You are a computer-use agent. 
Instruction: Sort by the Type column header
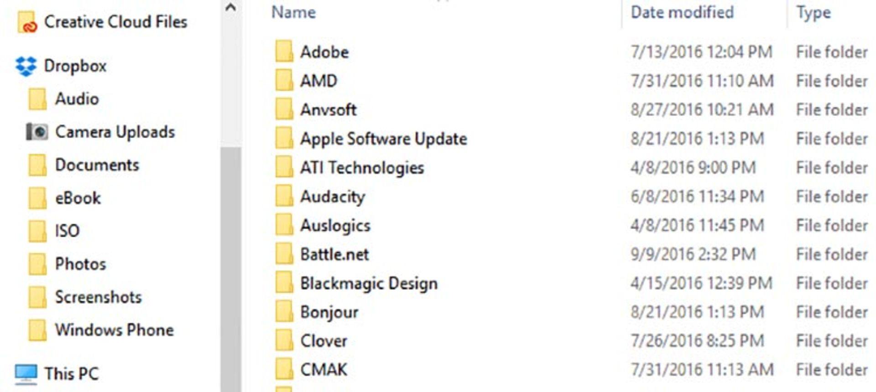coord(813,13)
